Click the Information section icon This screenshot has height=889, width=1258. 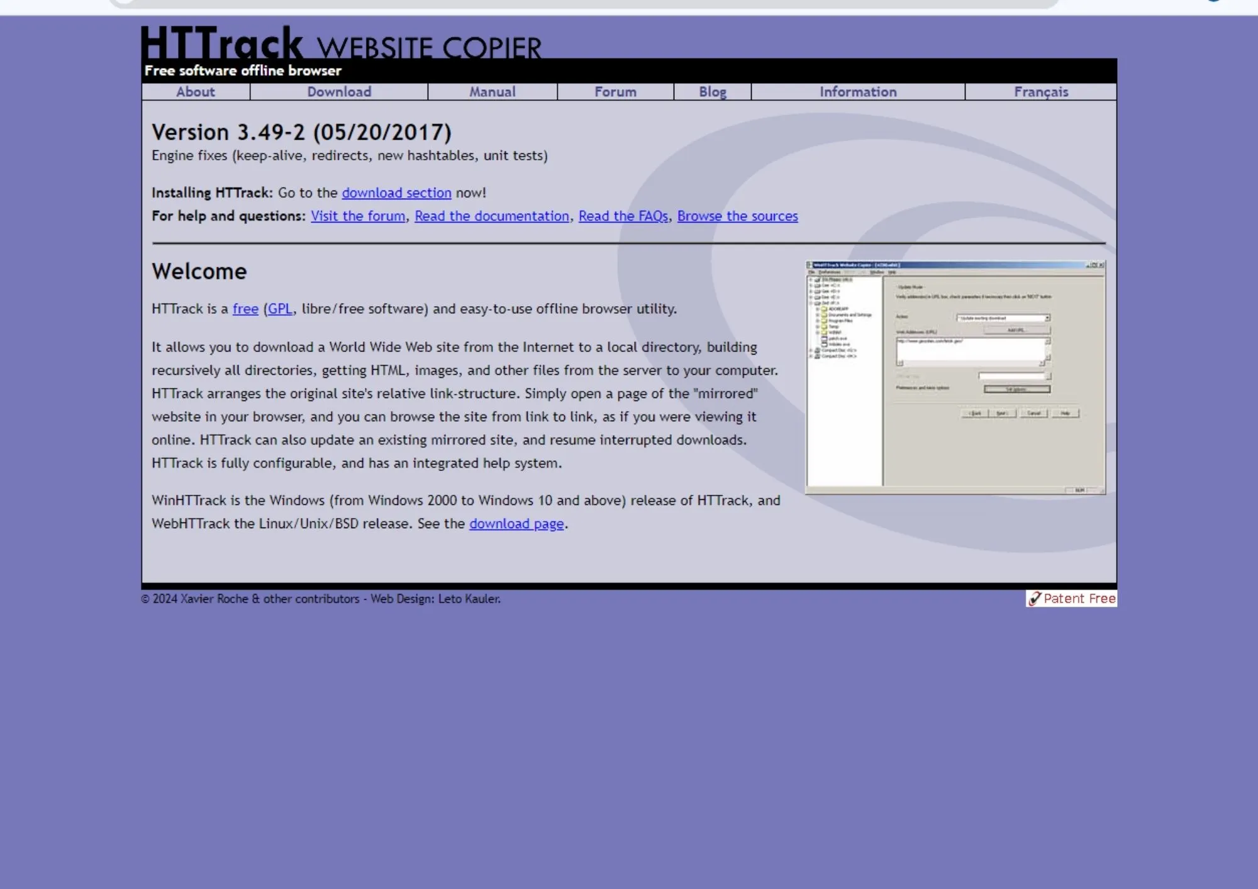point(857,91)
